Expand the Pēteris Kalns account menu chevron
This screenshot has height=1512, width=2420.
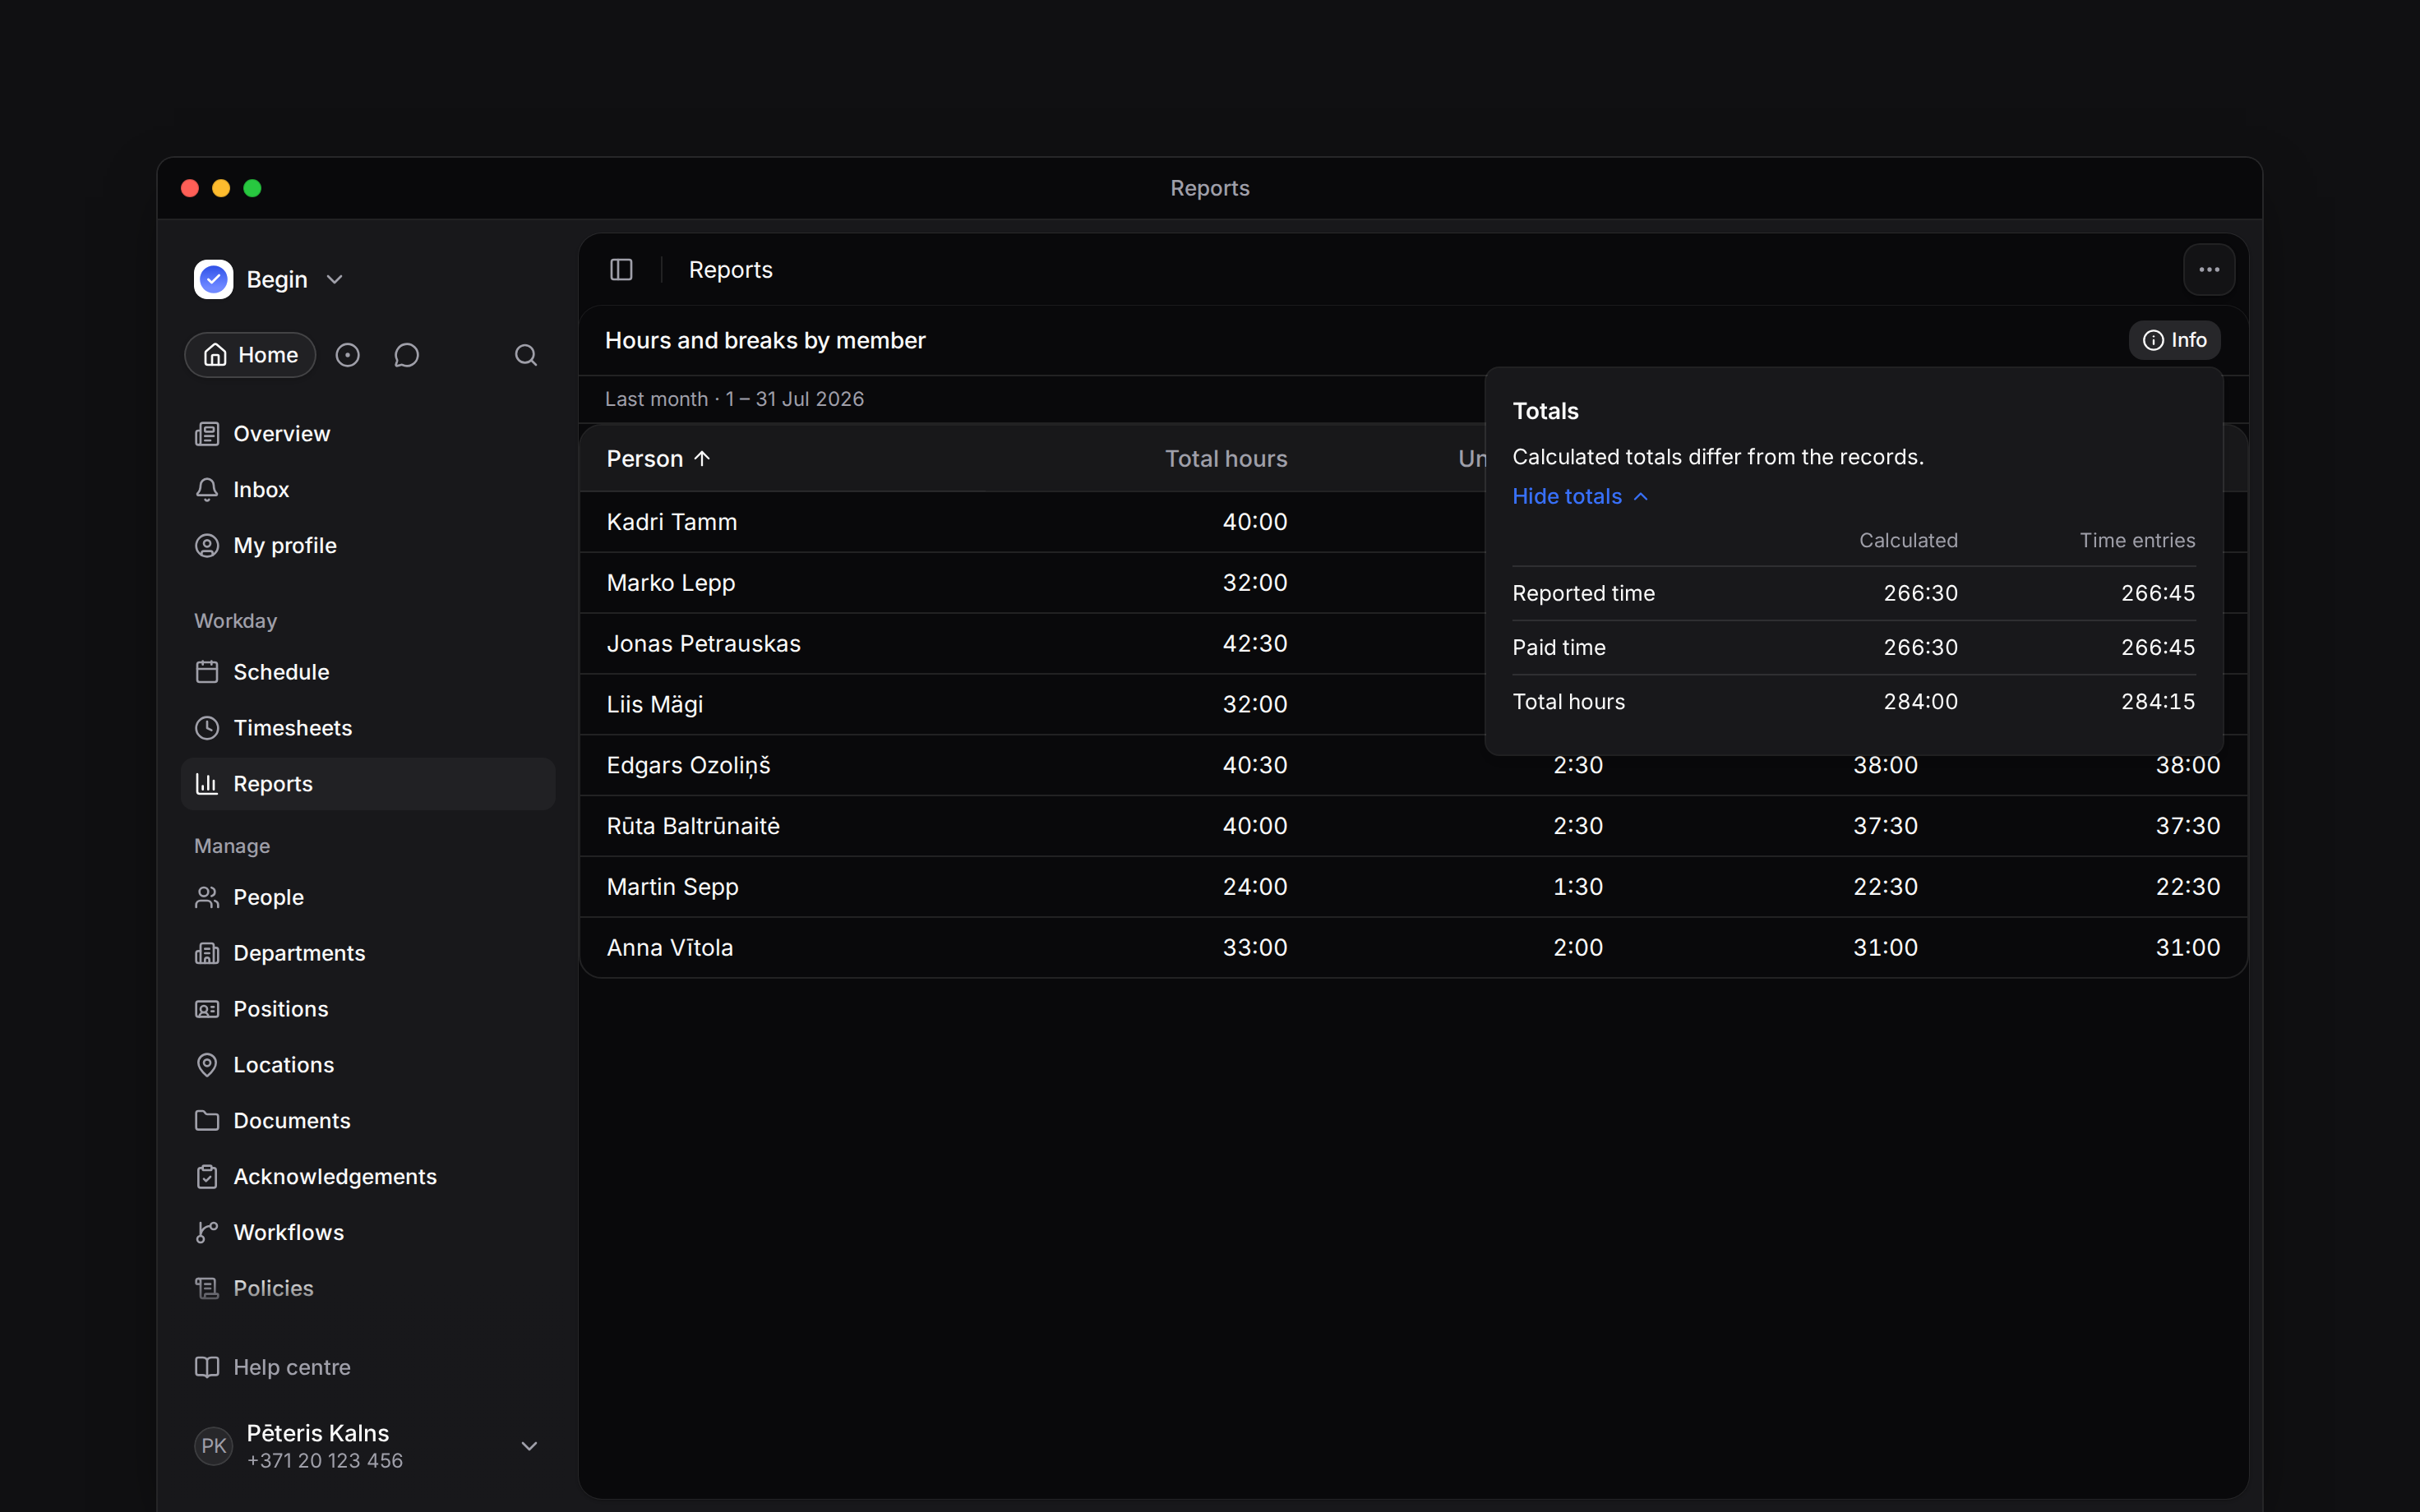click(x=530, y=1446)
